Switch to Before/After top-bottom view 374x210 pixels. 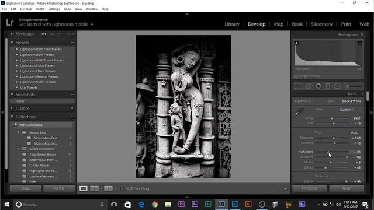[x=108, y=188]
